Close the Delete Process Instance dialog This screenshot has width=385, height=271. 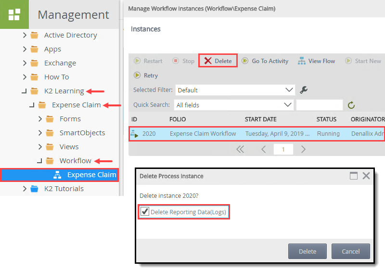[366, 176]
